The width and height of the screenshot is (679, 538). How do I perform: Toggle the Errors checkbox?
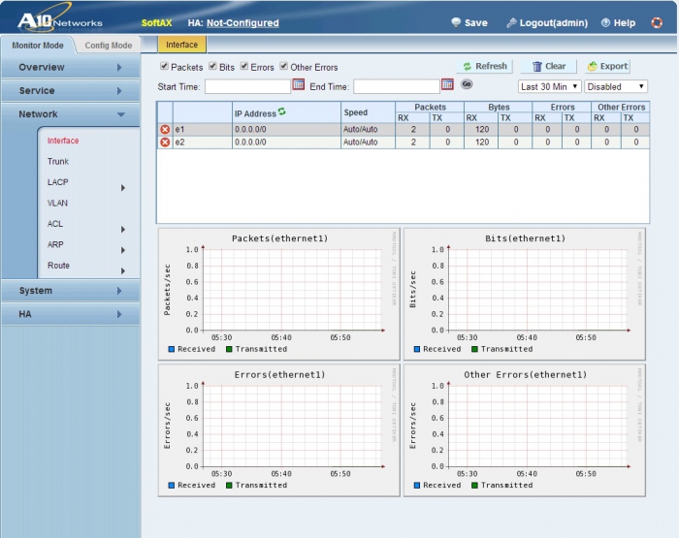(x=244, y=66)
